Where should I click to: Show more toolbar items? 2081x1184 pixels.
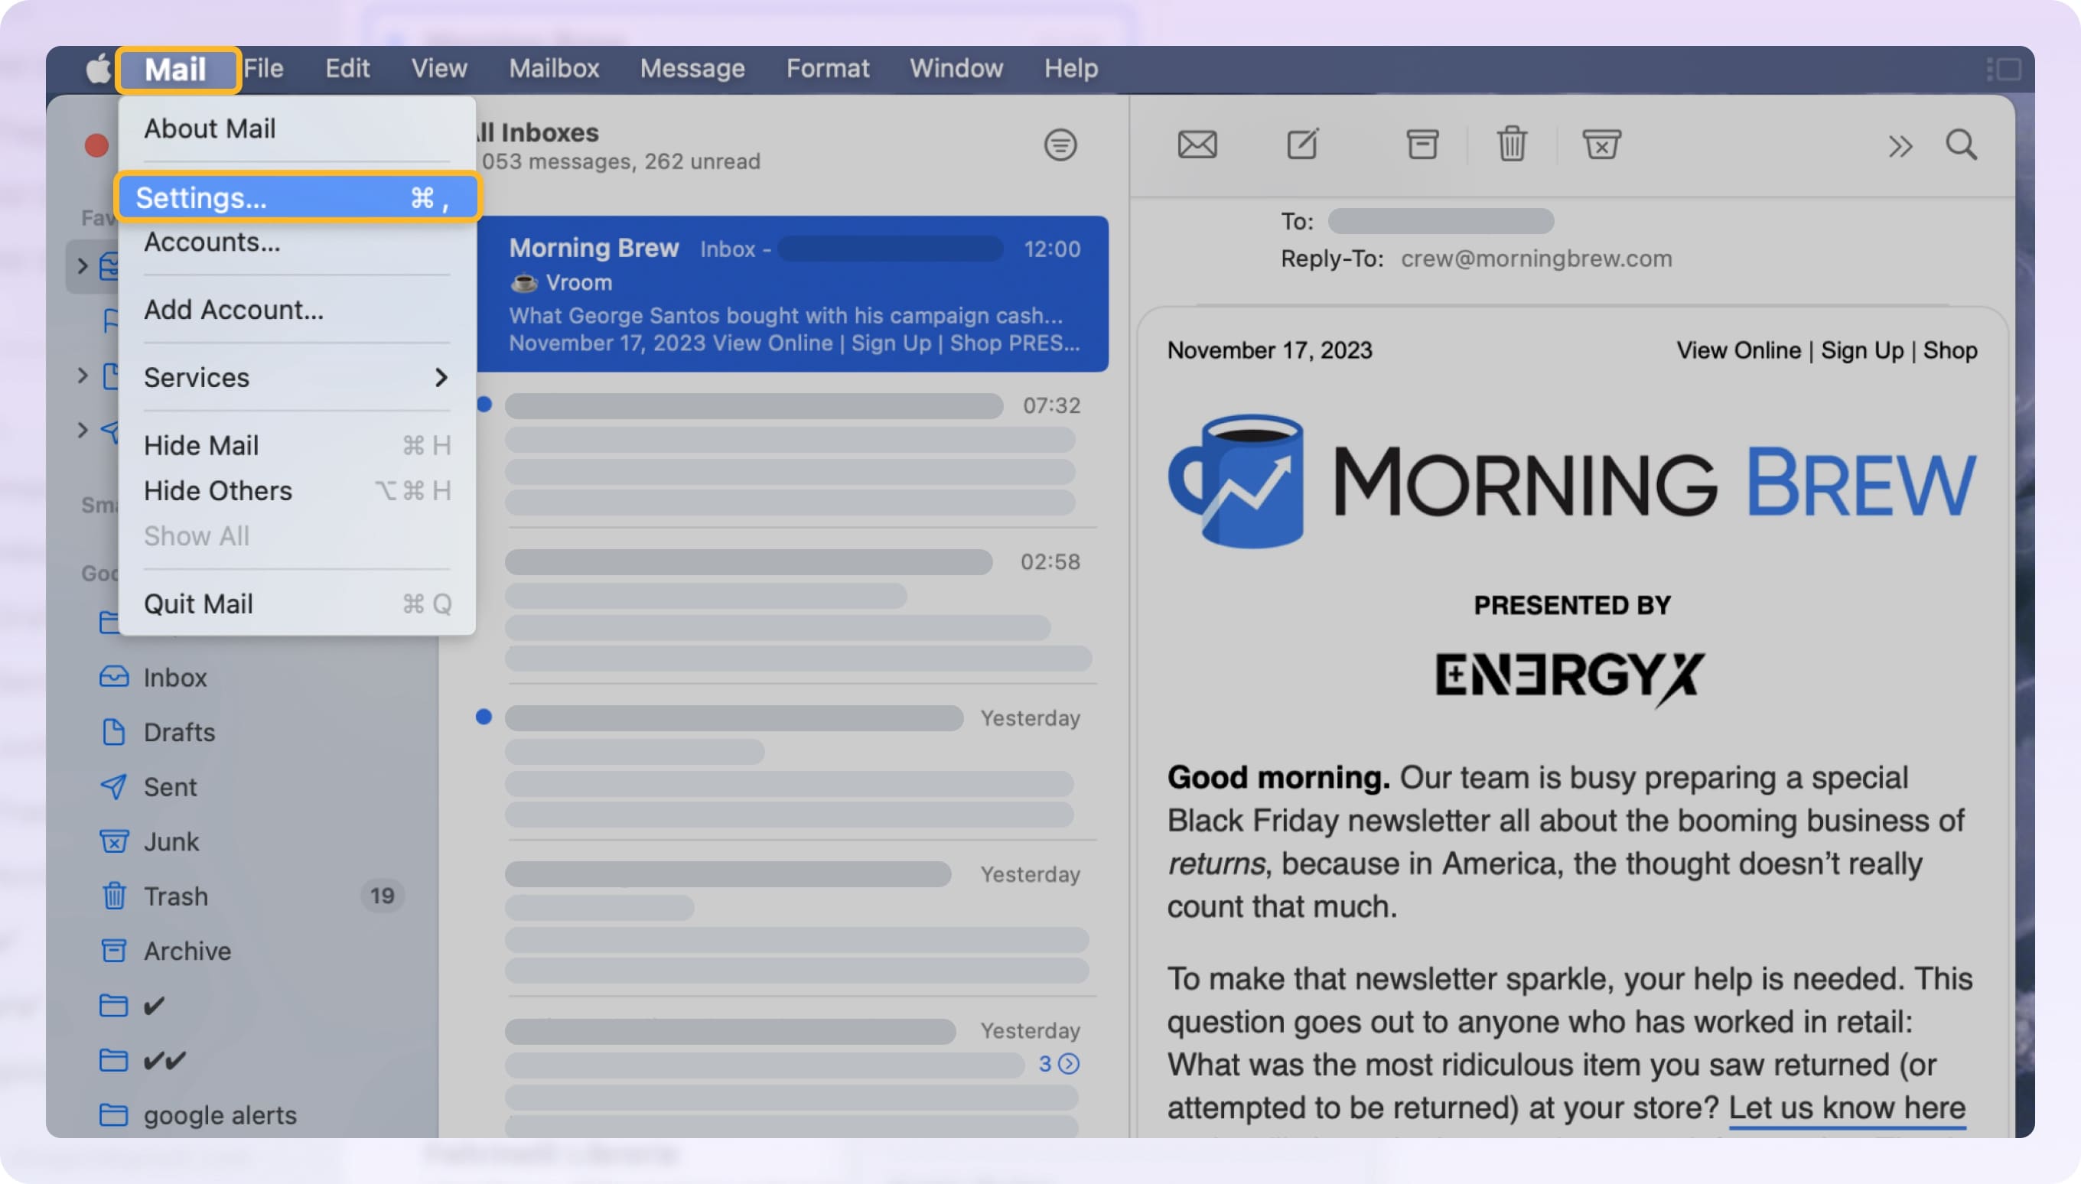1900,147
